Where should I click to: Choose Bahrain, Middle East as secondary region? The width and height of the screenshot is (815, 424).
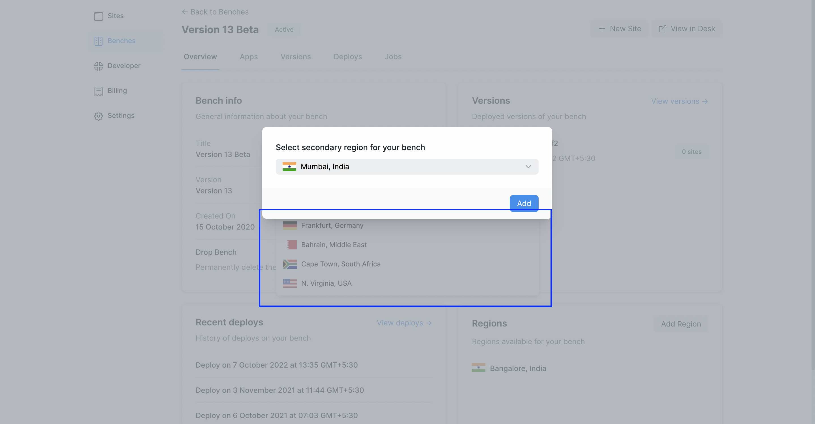point(334,245)
